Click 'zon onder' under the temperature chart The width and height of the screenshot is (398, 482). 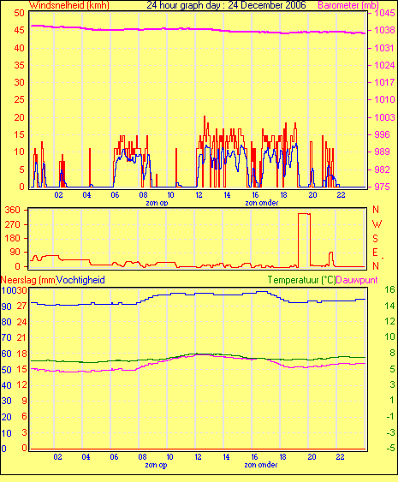(260, 465)
